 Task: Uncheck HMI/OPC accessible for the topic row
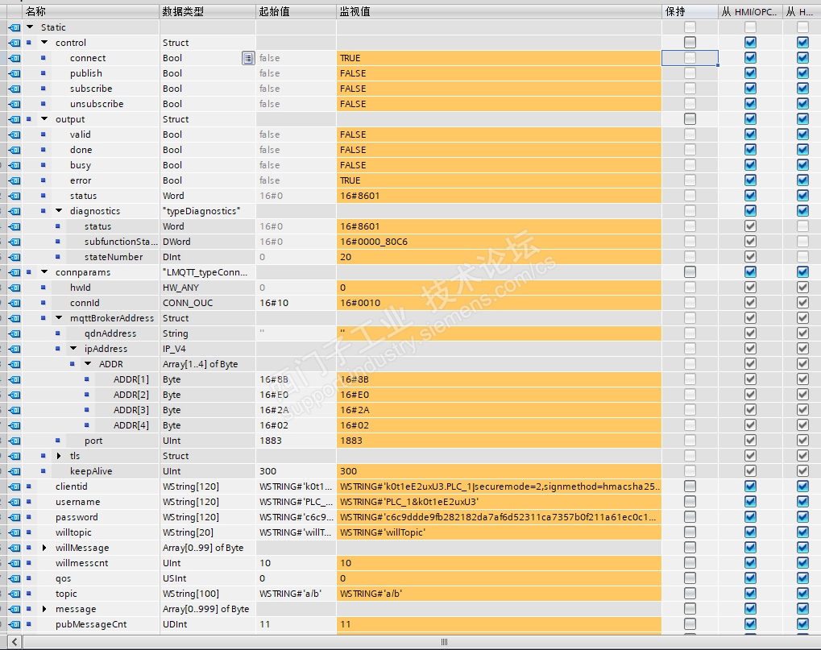750,594
